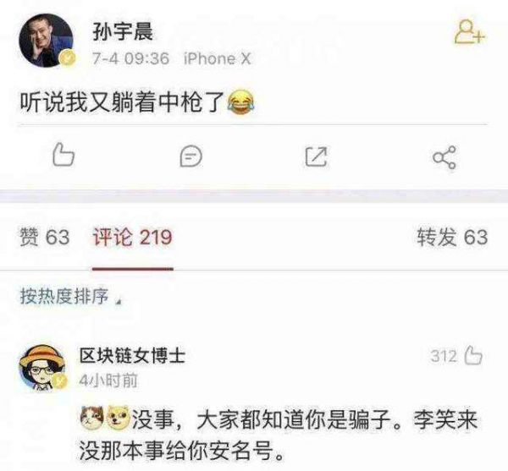Image resolution: width=508 pixels, height=471 pixels.
Task: Tap the repost icon under the post
Action: point(316,156)
